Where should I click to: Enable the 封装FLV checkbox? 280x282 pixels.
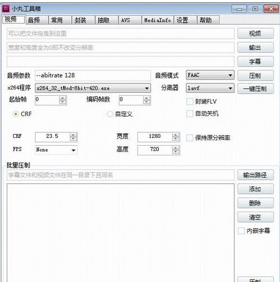tap(190, 102)
